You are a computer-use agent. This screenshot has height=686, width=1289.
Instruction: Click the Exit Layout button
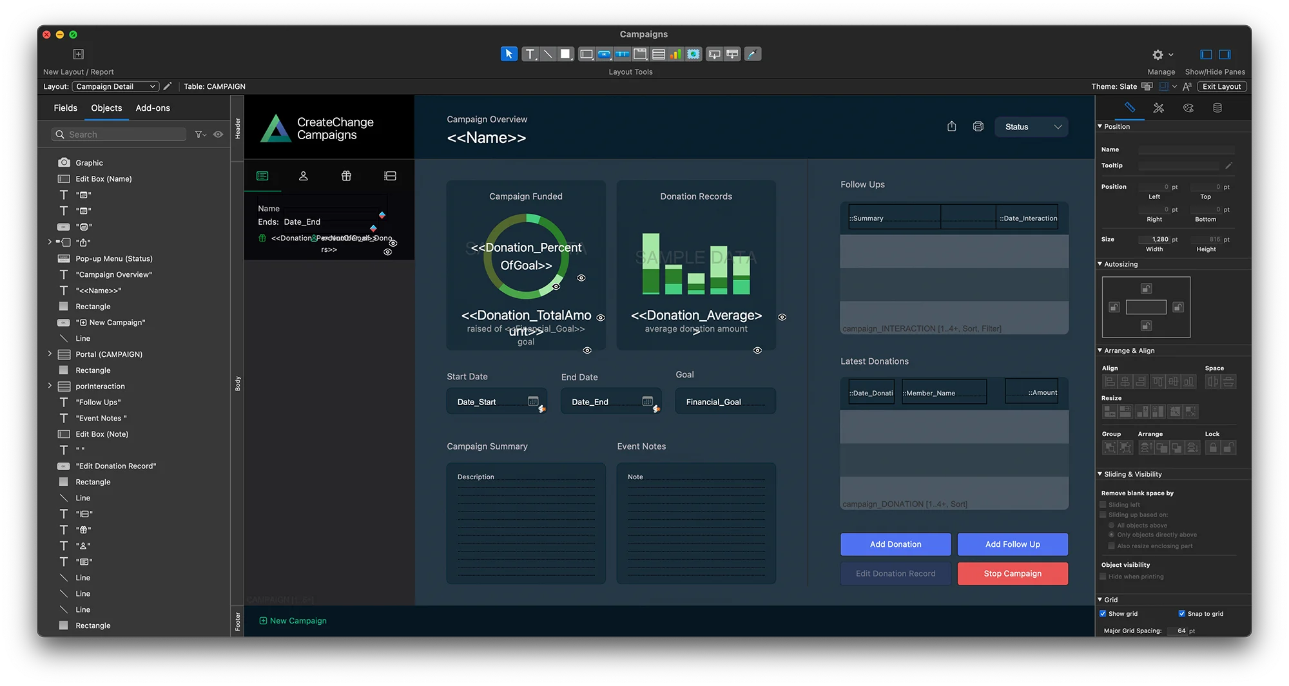tap(1221, 86)
